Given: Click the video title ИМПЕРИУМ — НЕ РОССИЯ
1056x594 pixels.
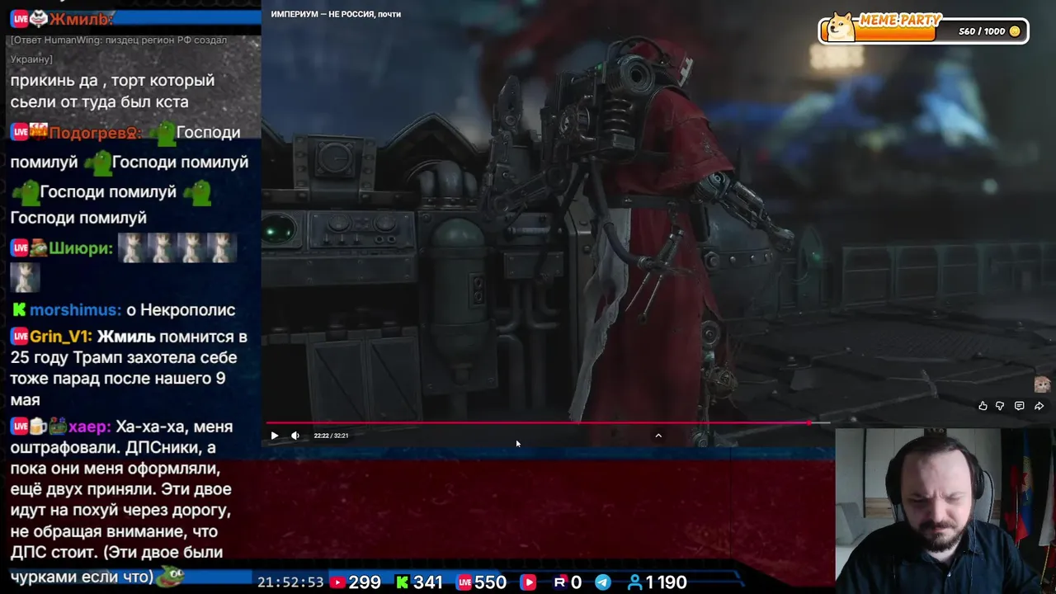Looking at the screenshot, I should [336, 14].
